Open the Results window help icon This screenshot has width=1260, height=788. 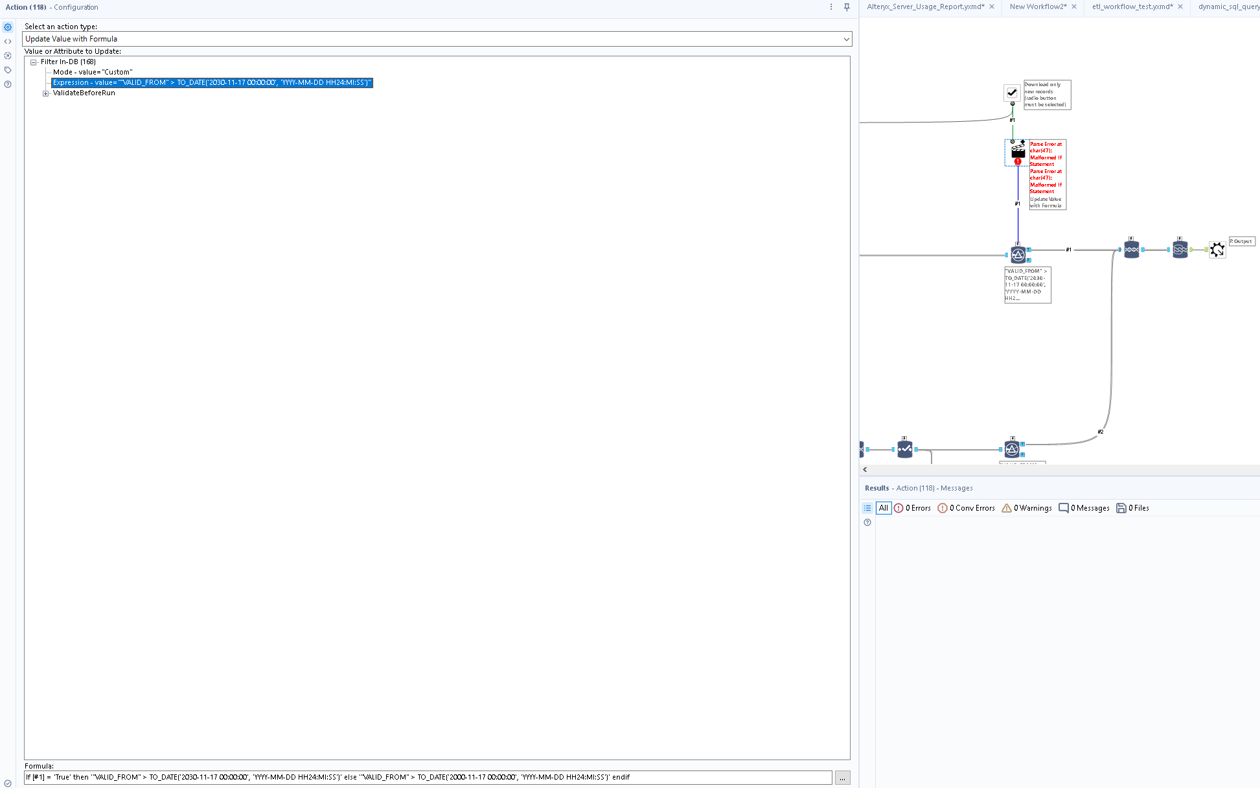pyautogui.click(x=867, y=522)
